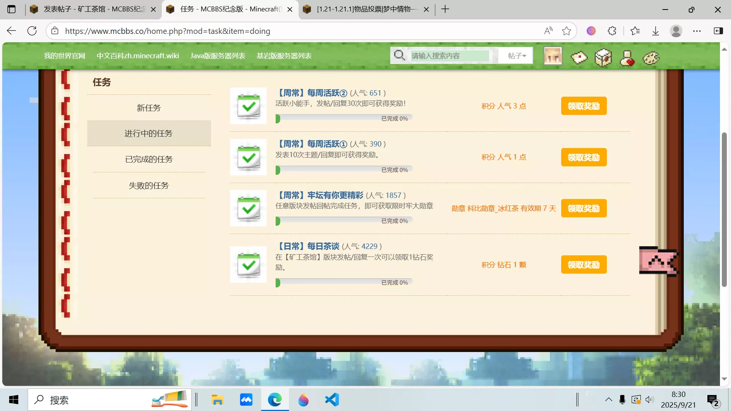Click the user avatar thumbnail in header
Image resolution: width=731 pixels, height=411 pixels.
[553, 56]
